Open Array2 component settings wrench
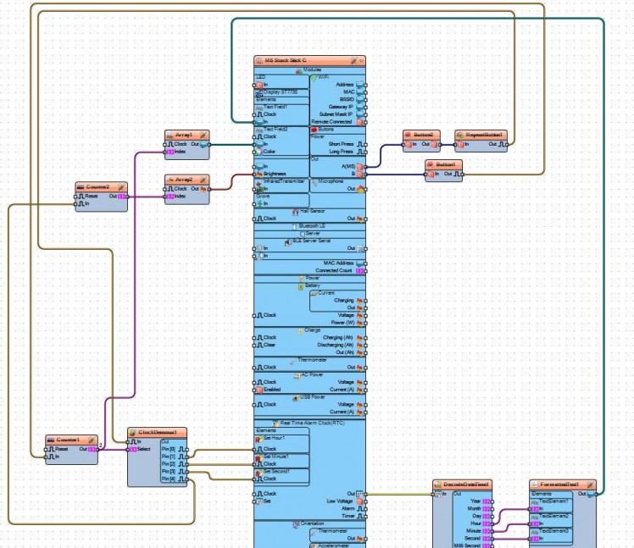Screen dimensions: 634x548 point(203,180)
